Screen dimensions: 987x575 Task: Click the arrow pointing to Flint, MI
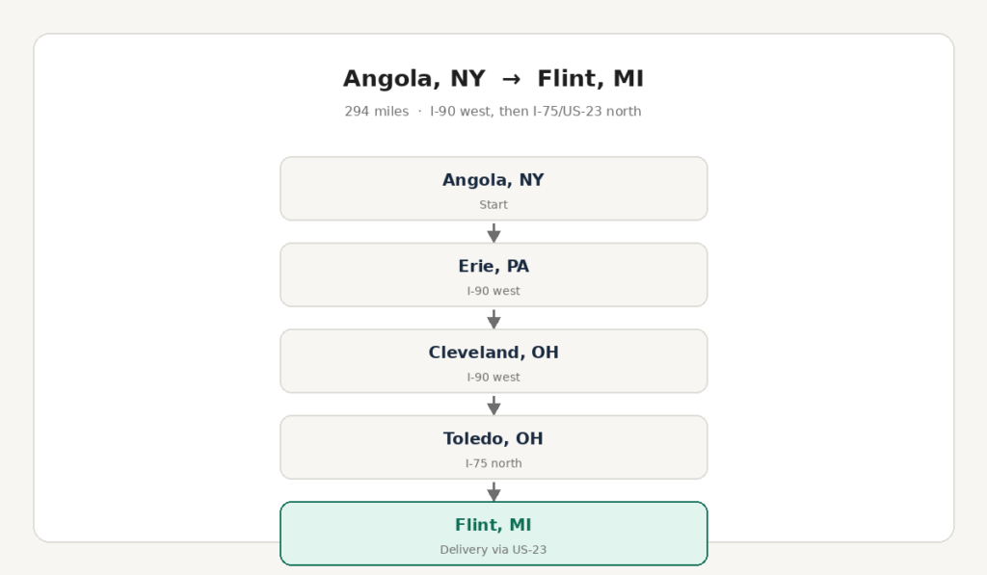[x=493, y=490]
